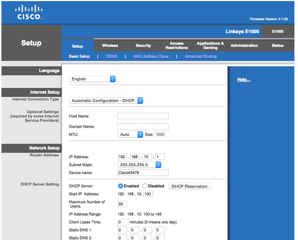
Task: Open the Access Restrictions tab
Action: pos(177,45)
